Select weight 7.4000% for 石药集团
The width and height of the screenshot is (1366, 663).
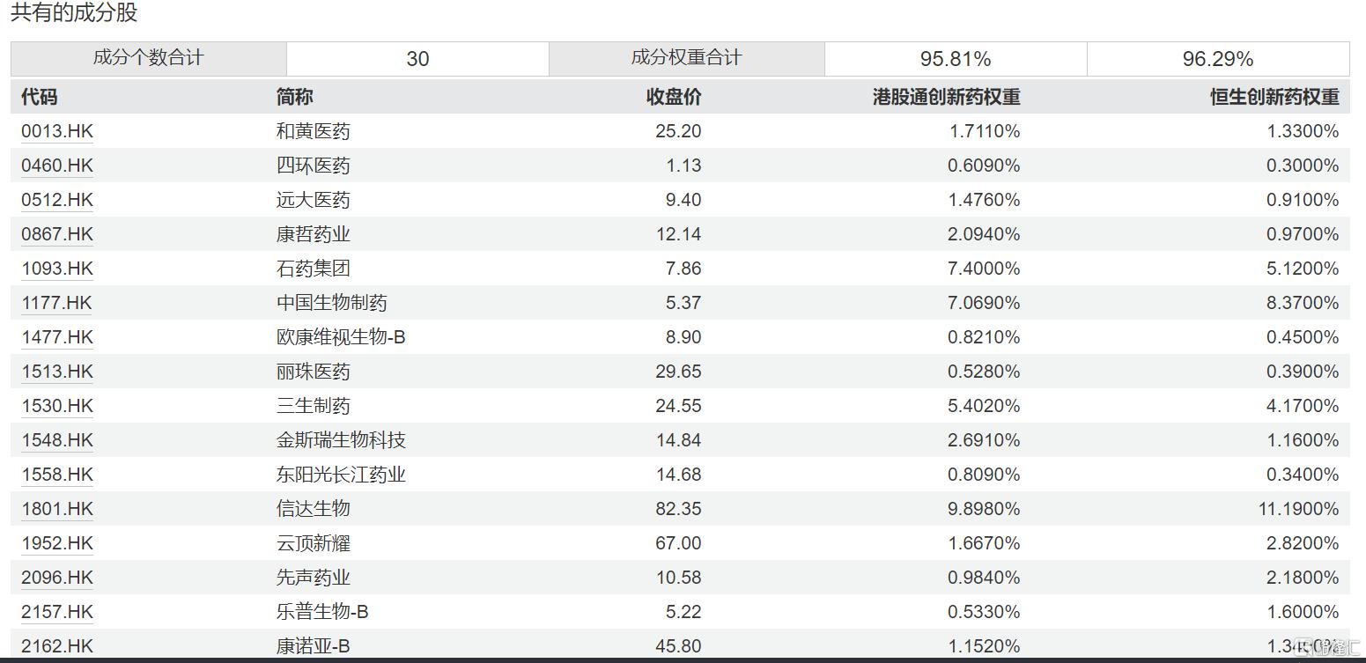(984, 269)
